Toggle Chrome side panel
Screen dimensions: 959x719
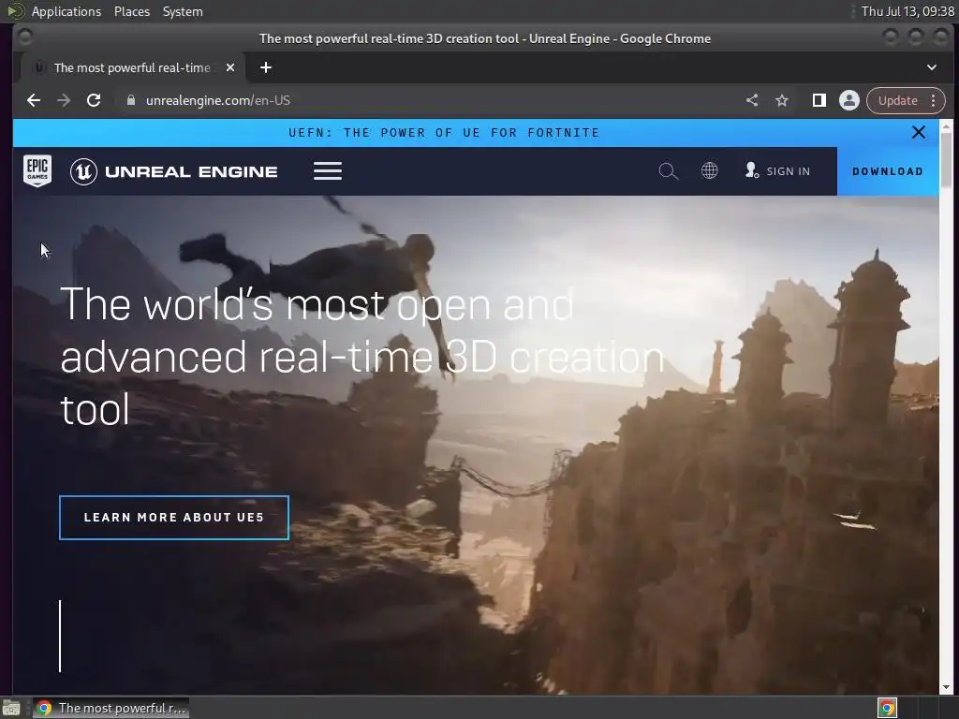click(819, 100)
